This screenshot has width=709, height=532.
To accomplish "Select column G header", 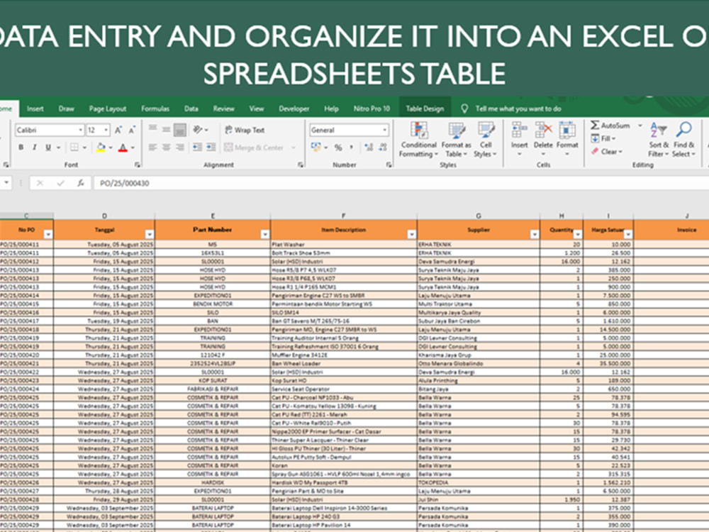I will (479, 216).
